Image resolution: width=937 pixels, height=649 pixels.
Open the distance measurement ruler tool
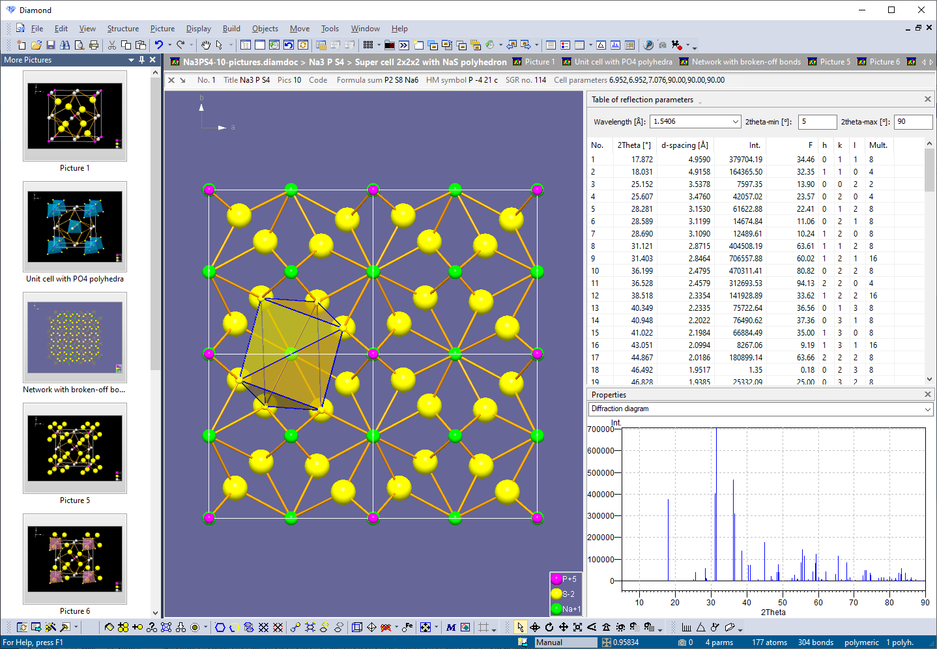tap(687, 627)
